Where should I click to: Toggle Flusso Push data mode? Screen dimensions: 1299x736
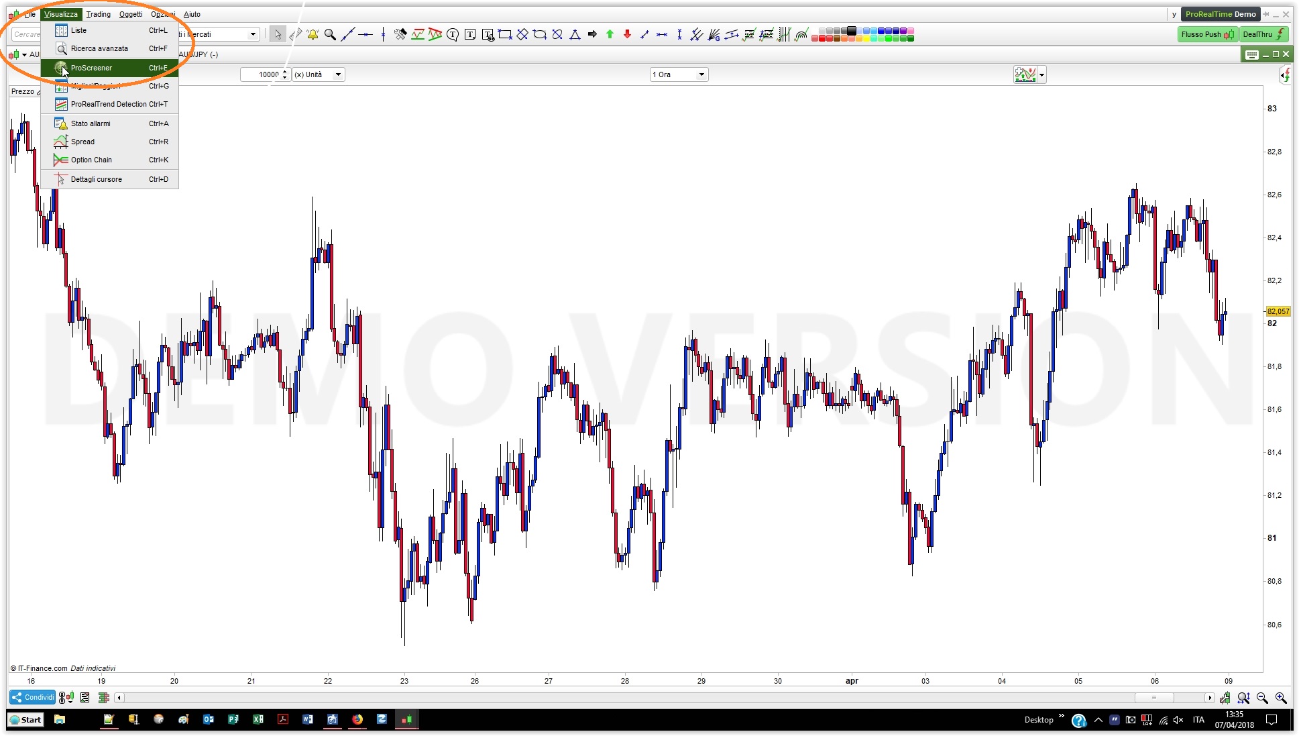coord(1206,34)
